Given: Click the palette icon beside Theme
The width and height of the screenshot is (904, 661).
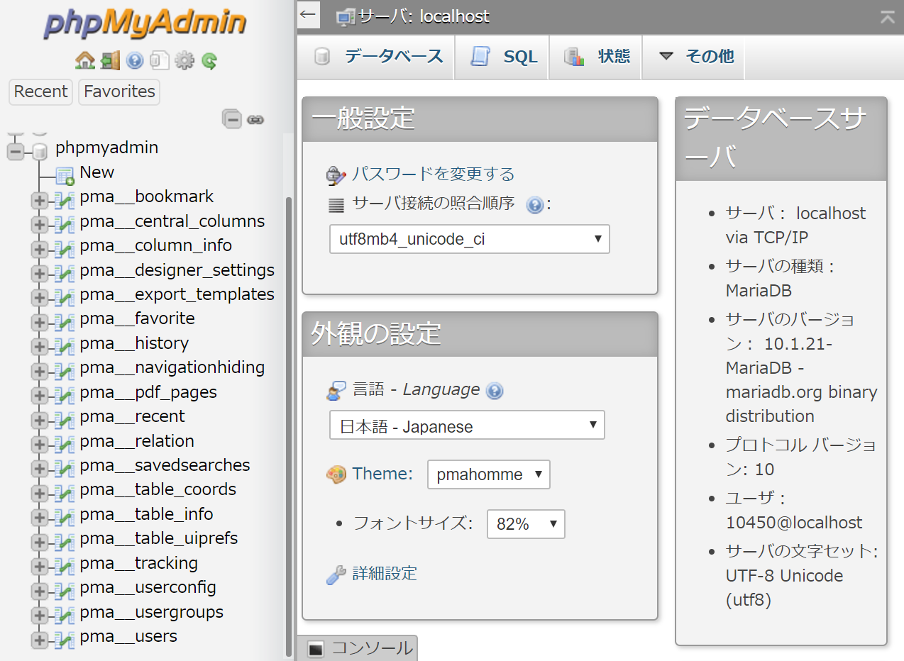Looking at the screenshot, I should point(336,474).
